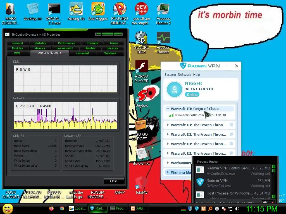Select the RvRvpnGui.exe Radmin VPN row

point(233,183)
